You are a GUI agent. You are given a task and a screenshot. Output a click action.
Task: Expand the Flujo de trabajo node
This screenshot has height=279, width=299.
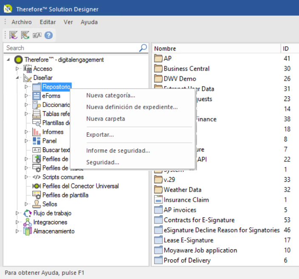[x=17, y=213]
